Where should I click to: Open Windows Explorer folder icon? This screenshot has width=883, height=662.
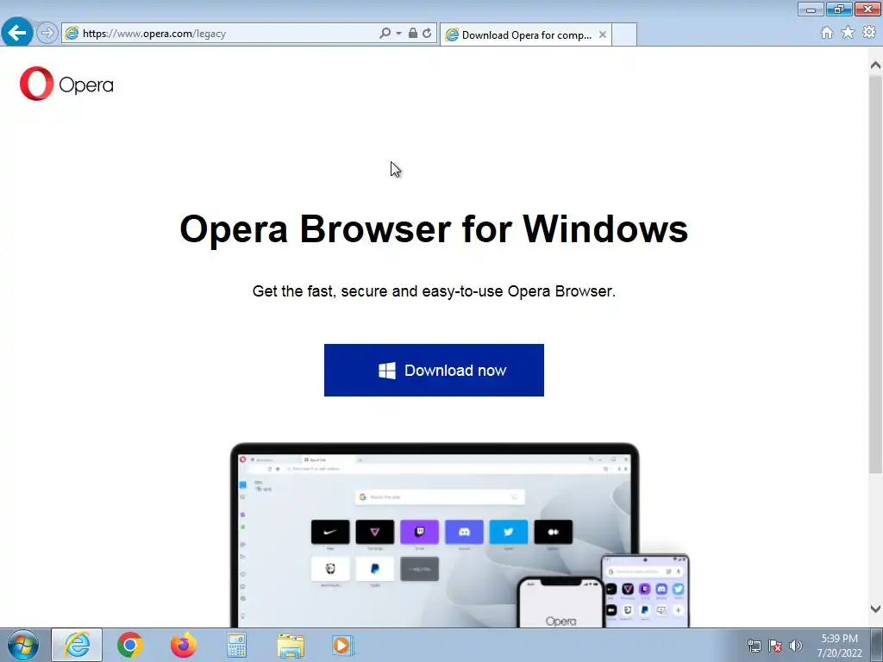pyautogui.click(x=290, y=646)
